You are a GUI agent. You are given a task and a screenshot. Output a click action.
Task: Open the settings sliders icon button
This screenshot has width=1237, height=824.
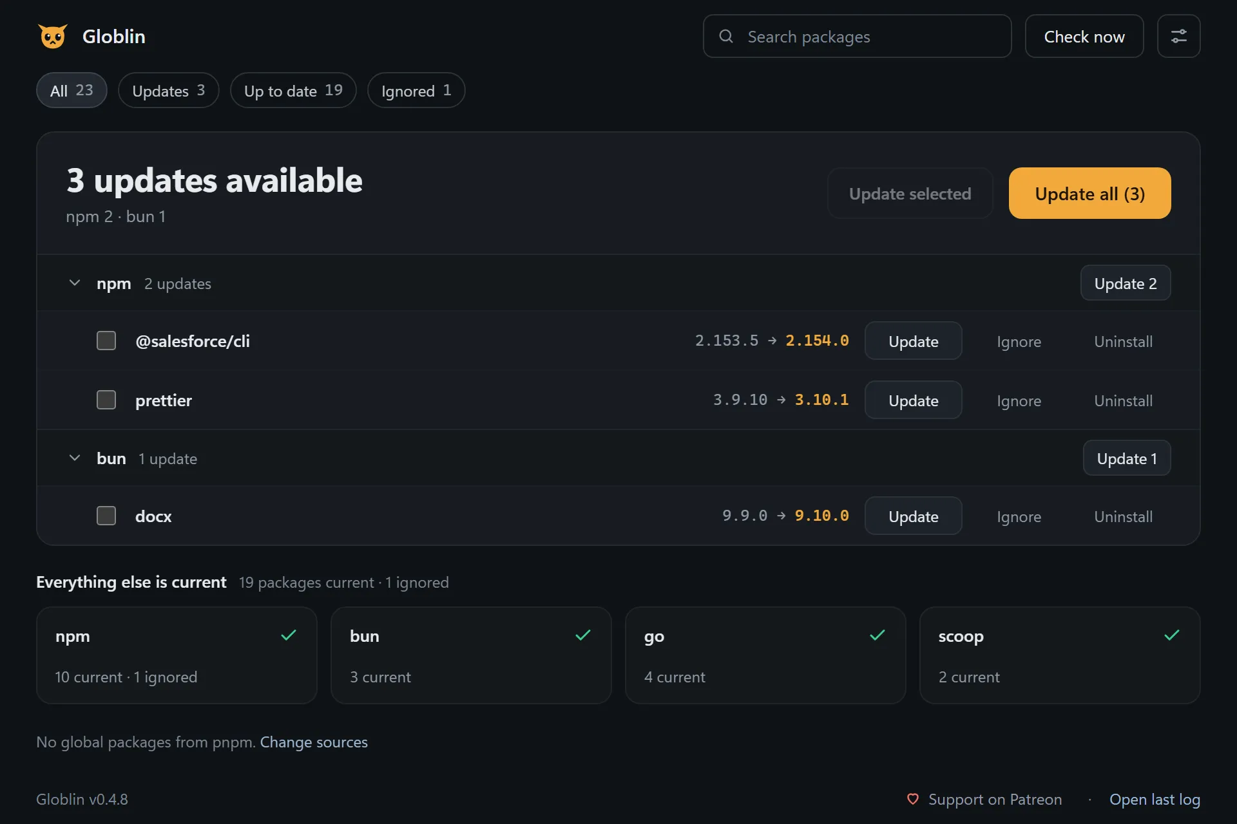(x=1178, y=36)
